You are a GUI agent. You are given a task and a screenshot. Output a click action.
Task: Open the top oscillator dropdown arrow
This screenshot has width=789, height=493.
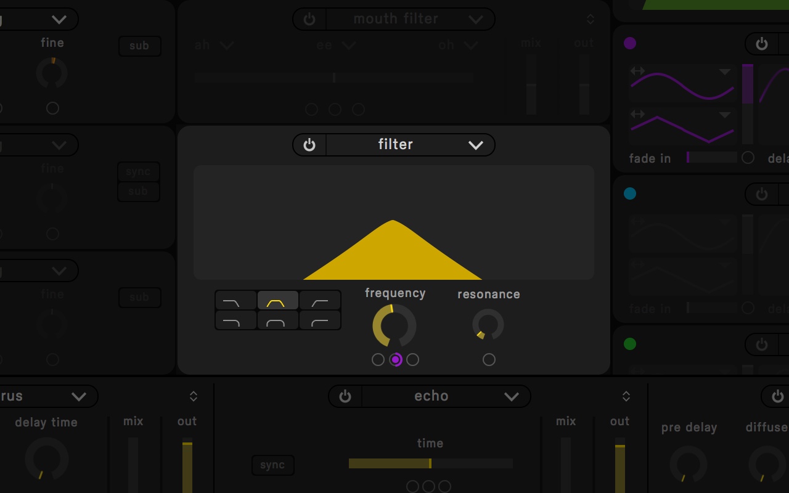tap(59, 20)
